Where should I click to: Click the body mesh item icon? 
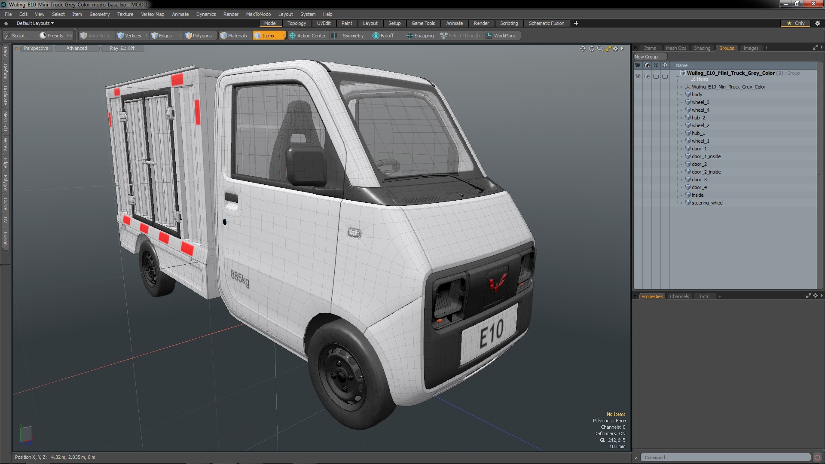click(688, 95)
